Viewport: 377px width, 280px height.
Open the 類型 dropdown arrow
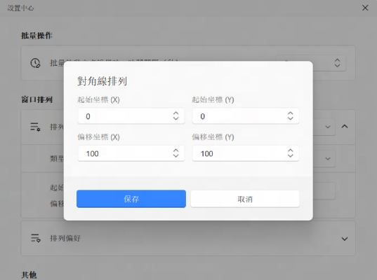[x=328, y=159]
